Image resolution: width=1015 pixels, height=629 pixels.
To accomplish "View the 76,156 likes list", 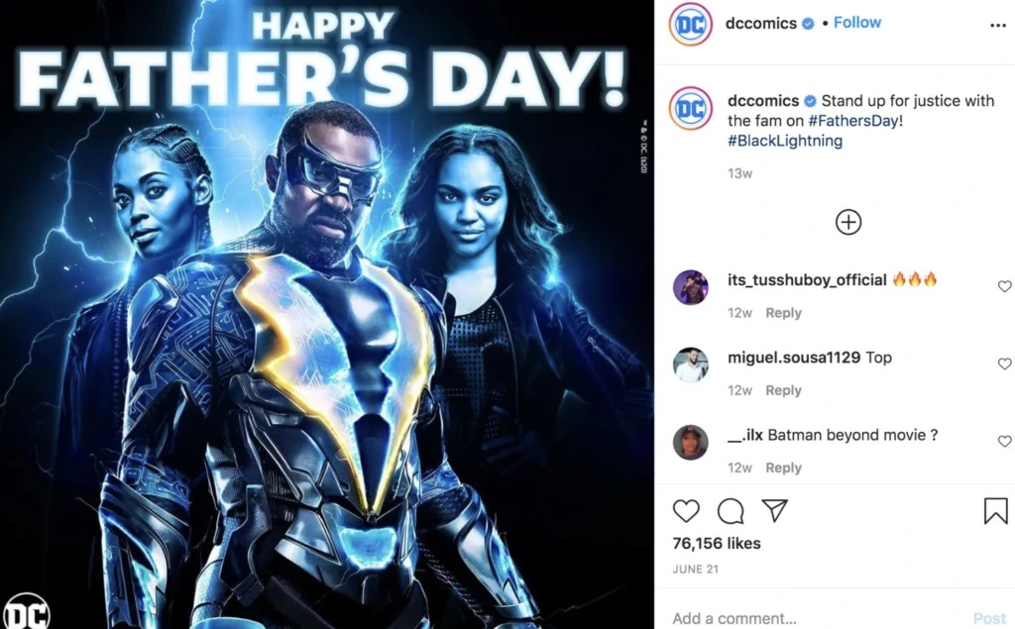I will coord(717,543).
